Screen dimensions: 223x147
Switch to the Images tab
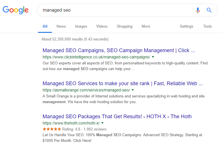81,26
